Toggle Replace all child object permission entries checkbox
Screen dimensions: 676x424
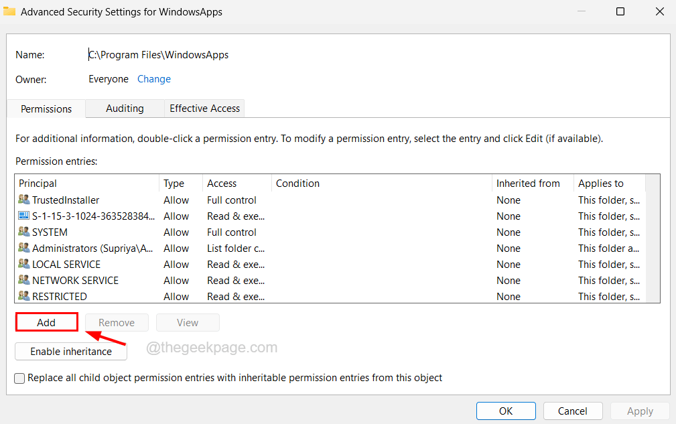pos(19,378)
